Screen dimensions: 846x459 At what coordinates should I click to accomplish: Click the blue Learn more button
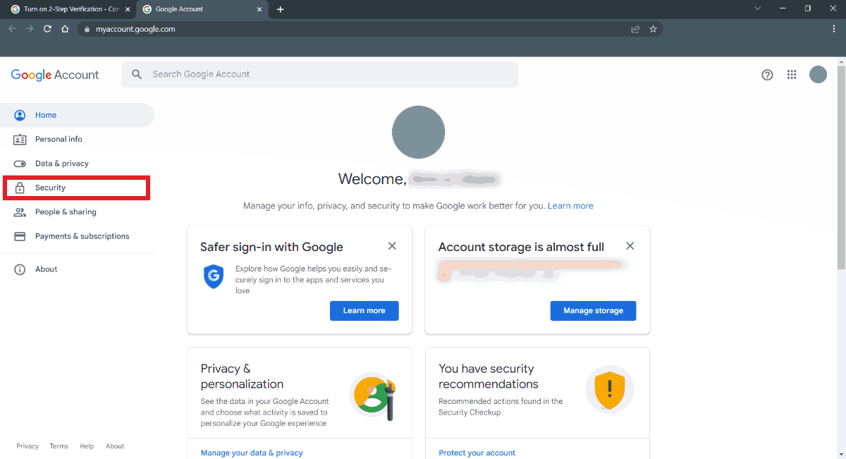[364, 310]
